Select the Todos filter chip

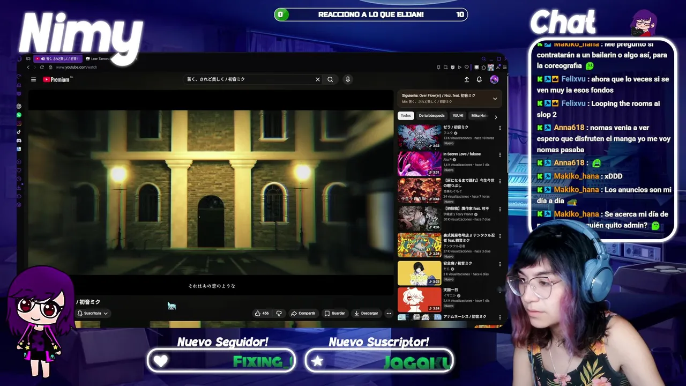406,115
